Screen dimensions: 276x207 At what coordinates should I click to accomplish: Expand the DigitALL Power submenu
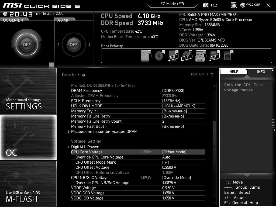click(x=136, y=147)
